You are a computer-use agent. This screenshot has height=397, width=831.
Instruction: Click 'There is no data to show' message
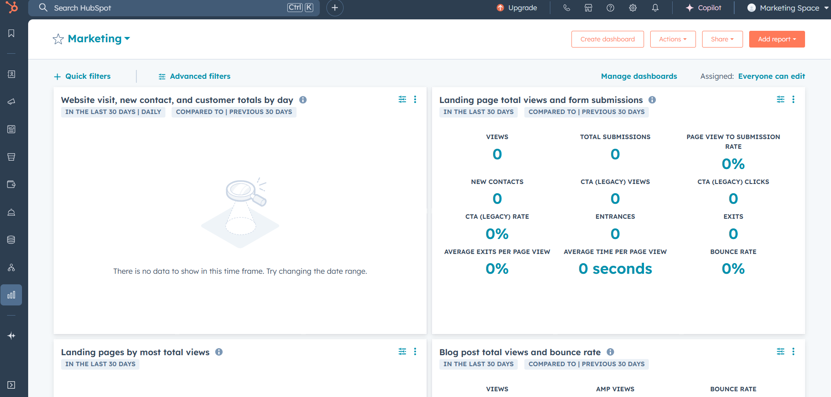point(240,271)
